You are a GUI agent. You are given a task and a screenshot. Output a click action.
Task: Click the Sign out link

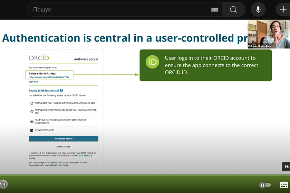click(33, 82)
